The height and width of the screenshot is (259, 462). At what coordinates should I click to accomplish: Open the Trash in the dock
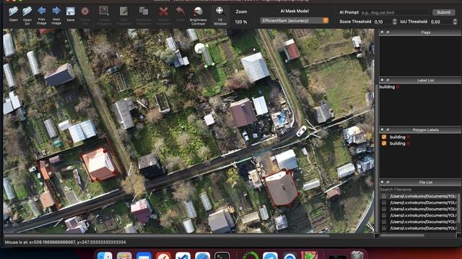click(357, 255)
